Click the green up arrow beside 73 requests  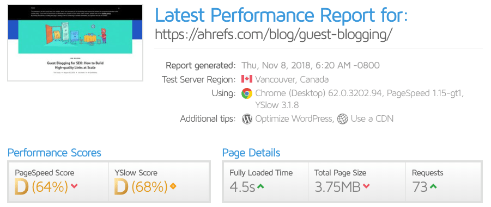pyautogui.click(x=433, y=187)
